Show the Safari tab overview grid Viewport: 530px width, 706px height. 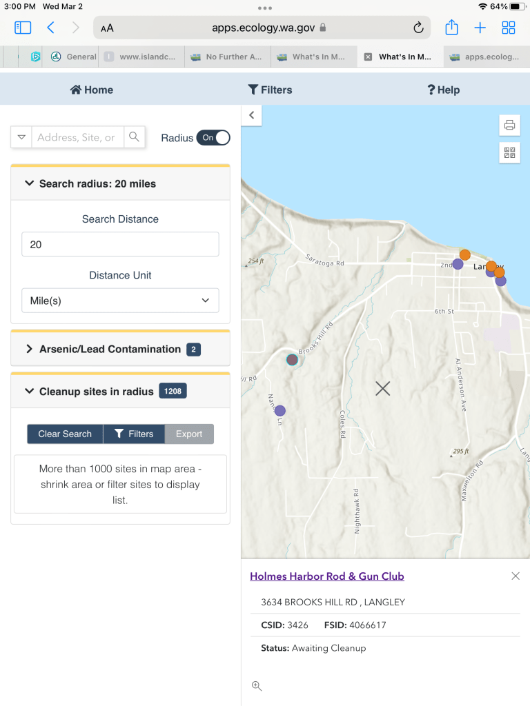click(x=509, y=28)
